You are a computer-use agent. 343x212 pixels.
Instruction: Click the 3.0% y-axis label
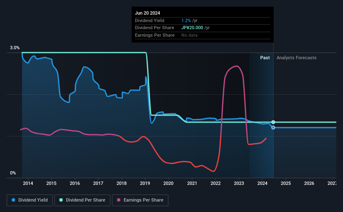pos(15,48)
